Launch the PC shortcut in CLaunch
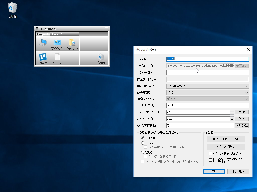Image resolution: width=257 pixels, height=192 pixels. [42, 44]
